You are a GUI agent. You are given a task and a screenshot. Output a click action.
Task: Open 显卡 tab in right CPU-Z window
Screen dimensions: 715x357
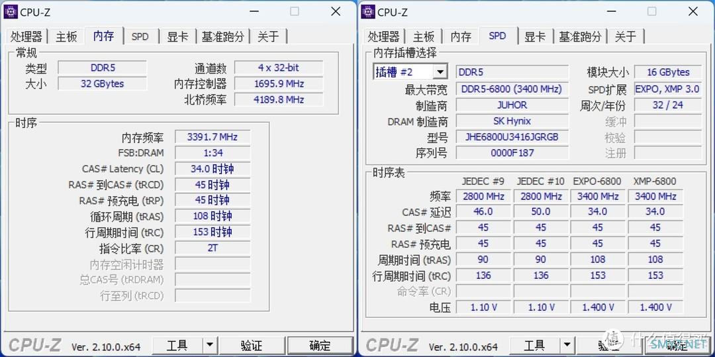pos(535,36)
